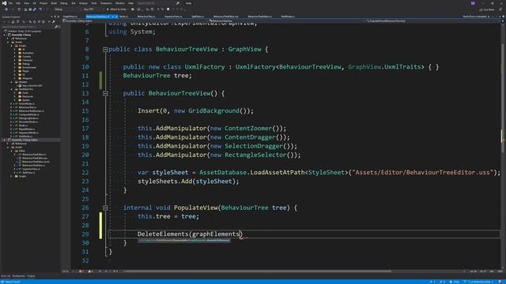Collapse the Assembly-CSharp-Editor project node
Screen dimensions: 506x284
tap(5, 140)
